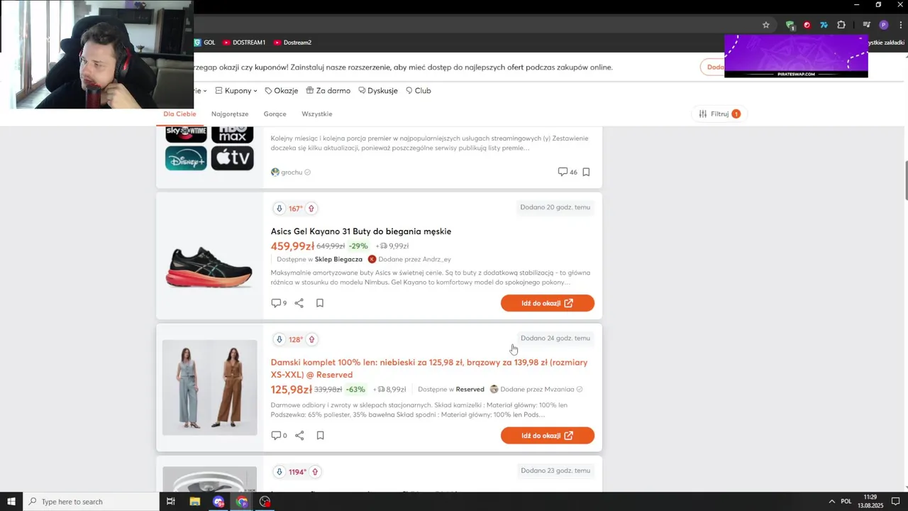Open the POL keyboard language indicator

[846, 502]
